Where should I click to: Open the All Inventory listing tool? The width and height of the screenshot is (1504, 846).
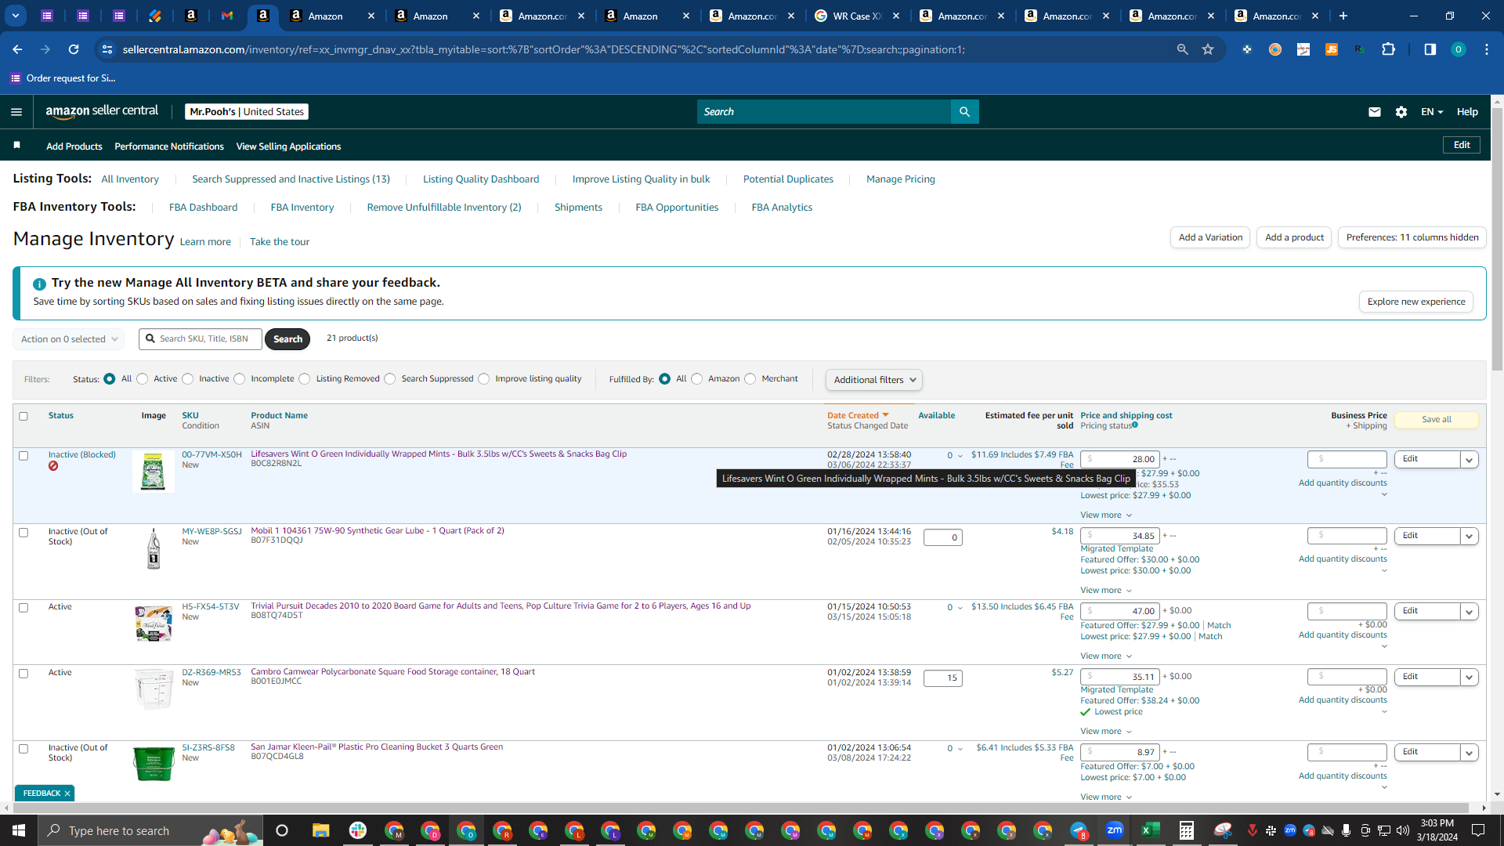coord(130,179)
